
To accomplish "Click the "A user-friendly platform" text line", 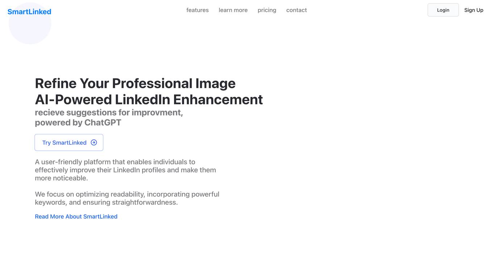I will tap(115, 162).
